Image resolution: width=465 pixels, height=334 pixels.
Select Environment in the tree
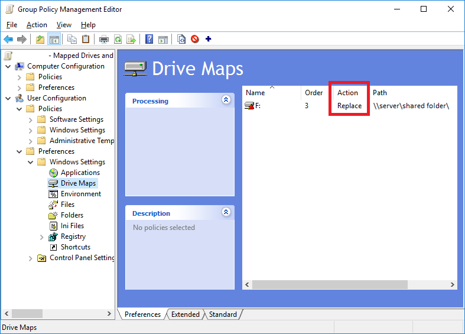tap(80, 194)
